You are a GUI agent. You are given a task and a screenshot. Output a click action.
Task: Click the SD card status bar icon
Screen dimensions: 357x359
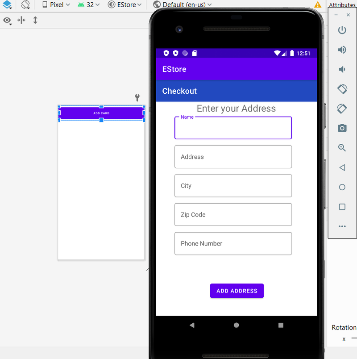point(194,53)
